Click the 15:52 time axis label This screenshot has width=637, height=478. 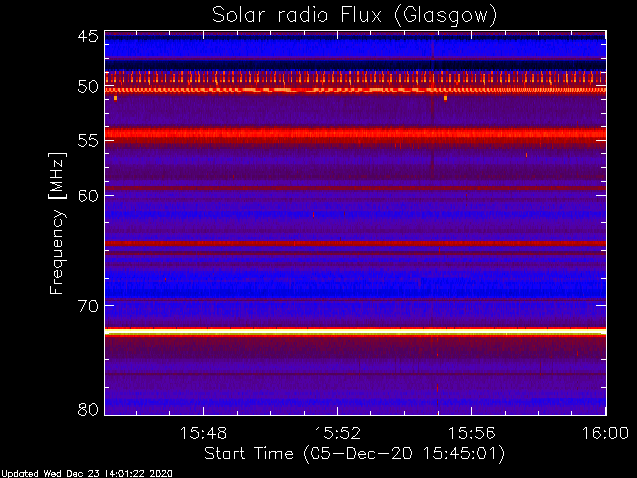[x=337, y=434]
